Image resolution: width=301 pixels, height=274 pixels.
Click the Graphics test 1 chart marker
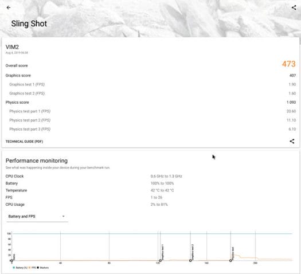click(161, 261)
